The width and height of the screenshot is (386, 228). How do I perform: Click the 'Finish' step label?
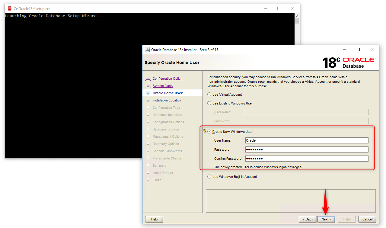point(157,180)
